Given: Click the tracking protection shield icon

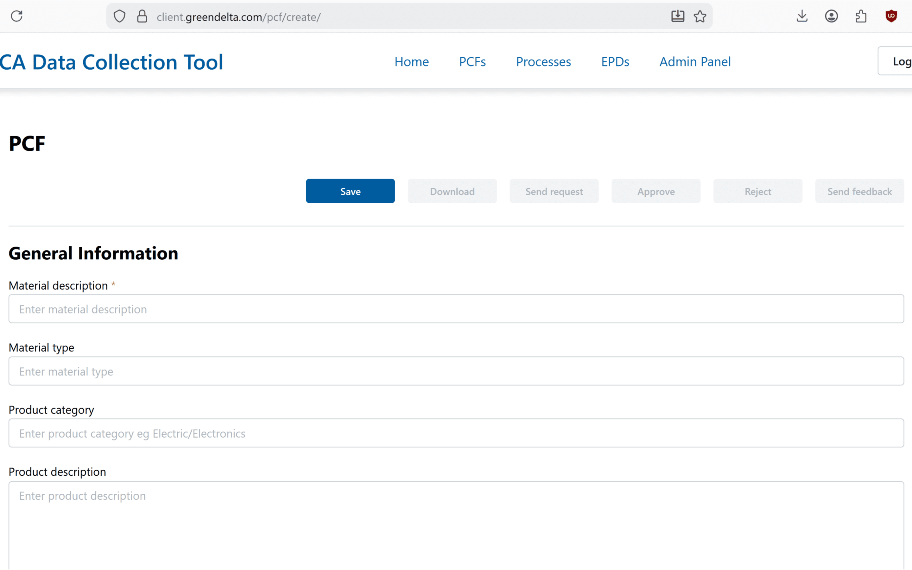Looking at the screenshot, I should tap(119, 16).
